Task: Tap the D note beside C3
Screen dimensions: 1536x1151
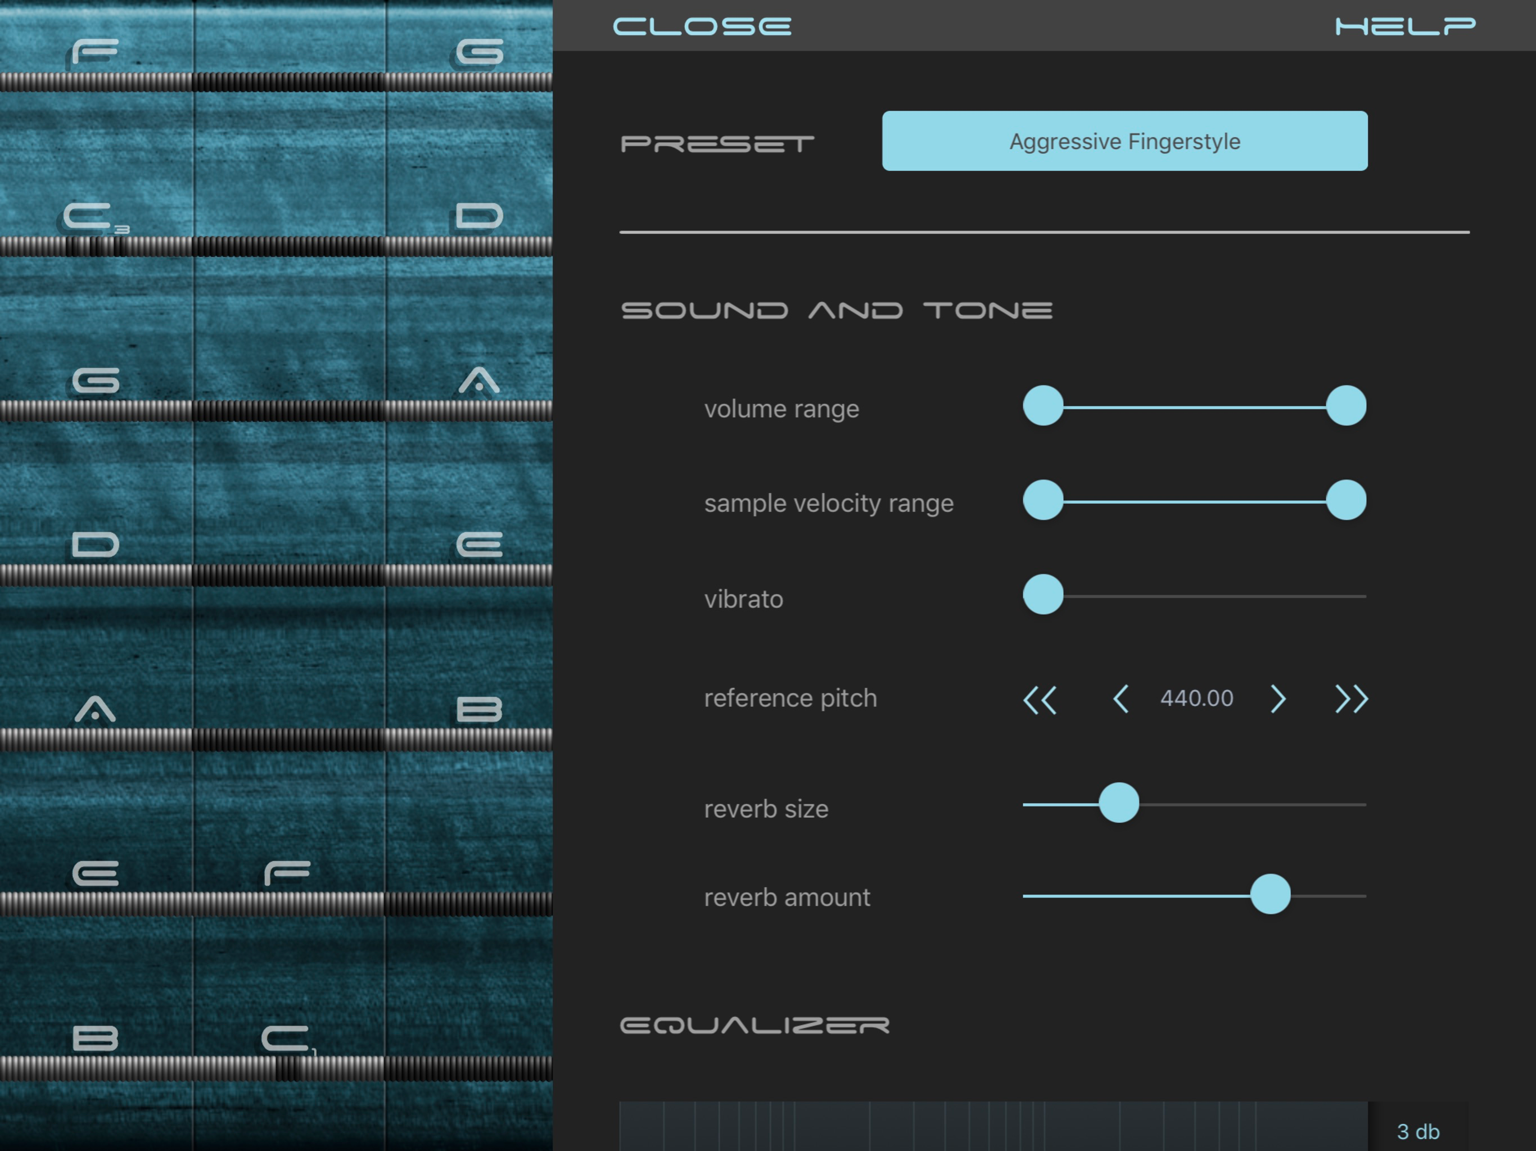Action: click(479, 216)
